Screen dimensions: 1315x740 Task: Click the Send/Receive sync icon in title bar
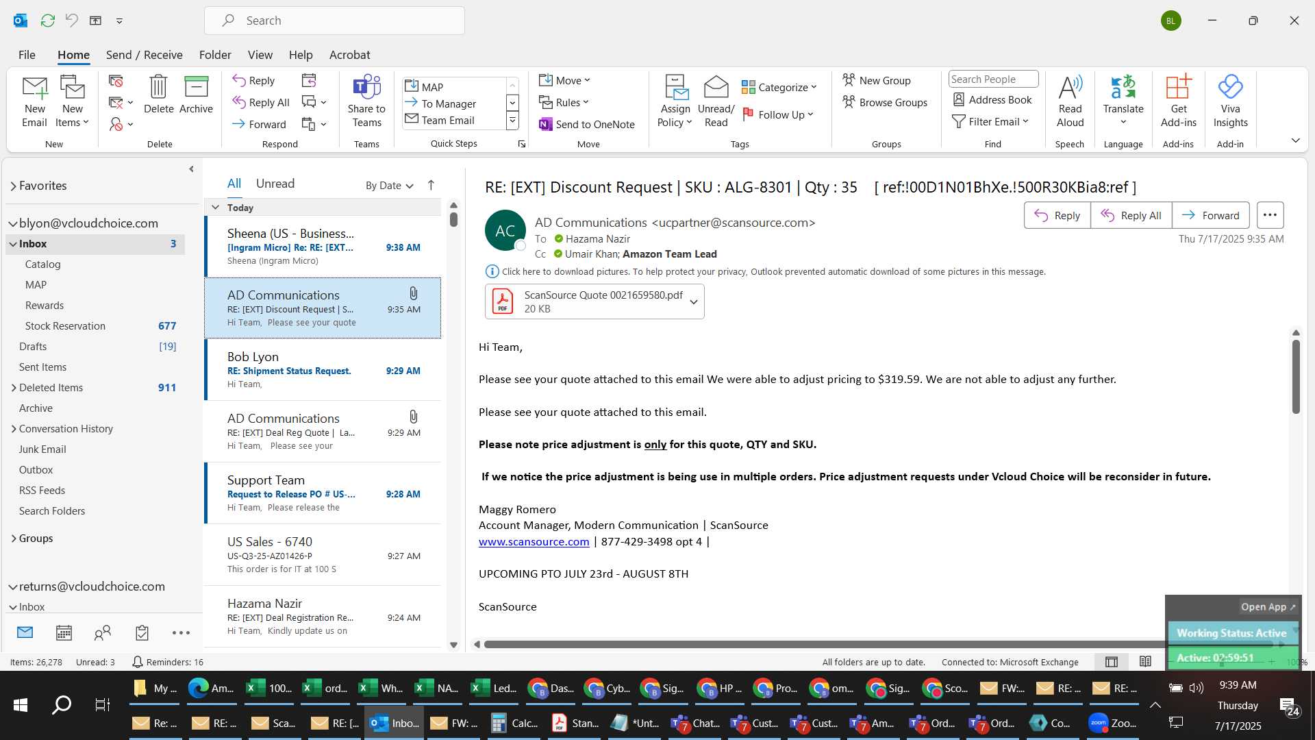(x=47, y=21)
